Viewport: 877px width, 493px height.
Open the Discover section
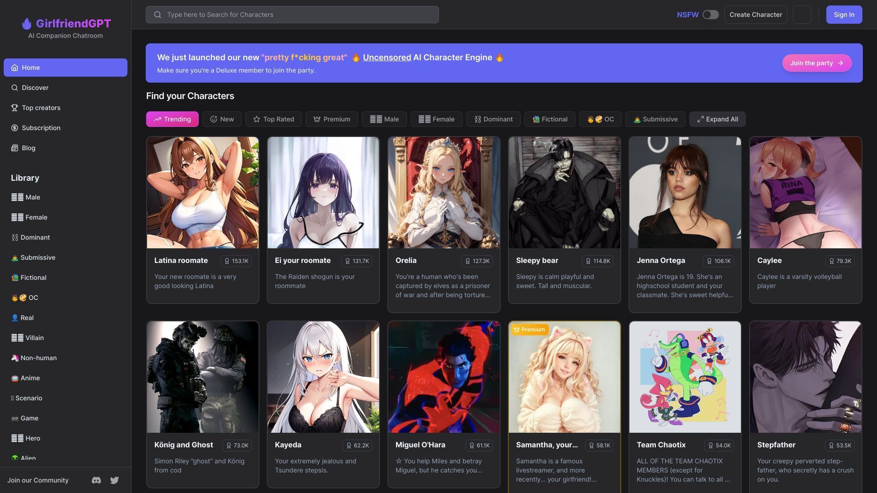pos(35,88)
